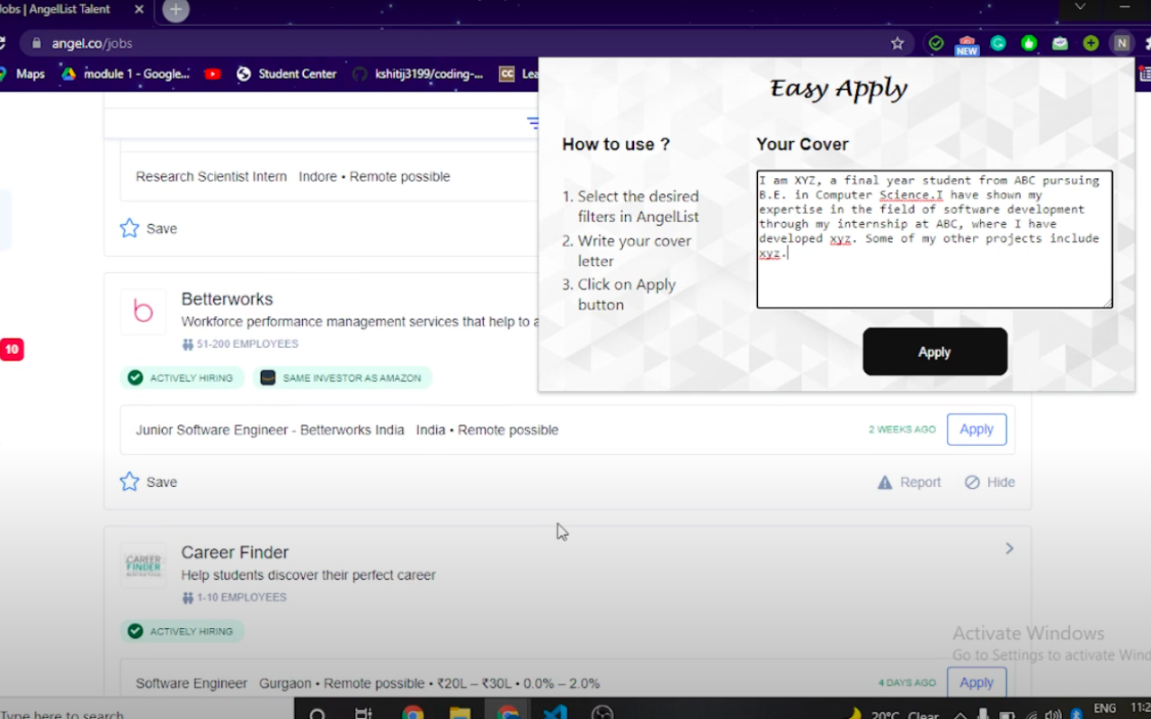This screenshot has width=1151, height=719.
Task: Save the Betterworks job listing
Action: [x=148, y=482]
